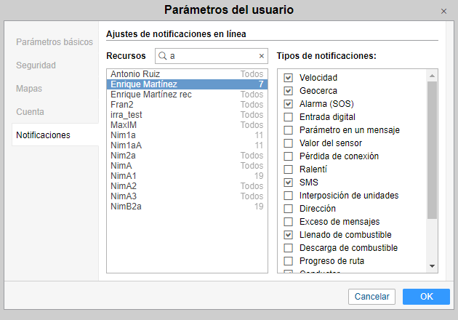The image size is (458, 320).
Task: Disable the Geocerca notification
Action: pyautogui.click(x=289, y=91)
